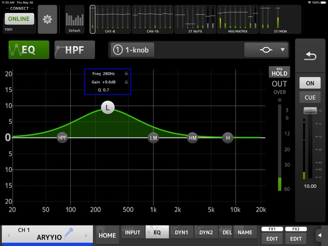Go to next channel arrow
This screenshot has width=328, height=246.
click(x=86, y=235)
